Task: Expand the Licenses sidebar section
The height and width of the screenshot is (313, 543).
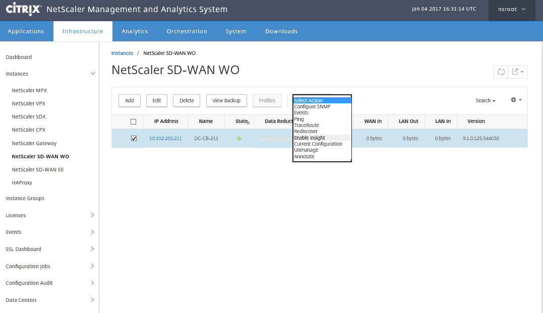Action: pos(92,215)
